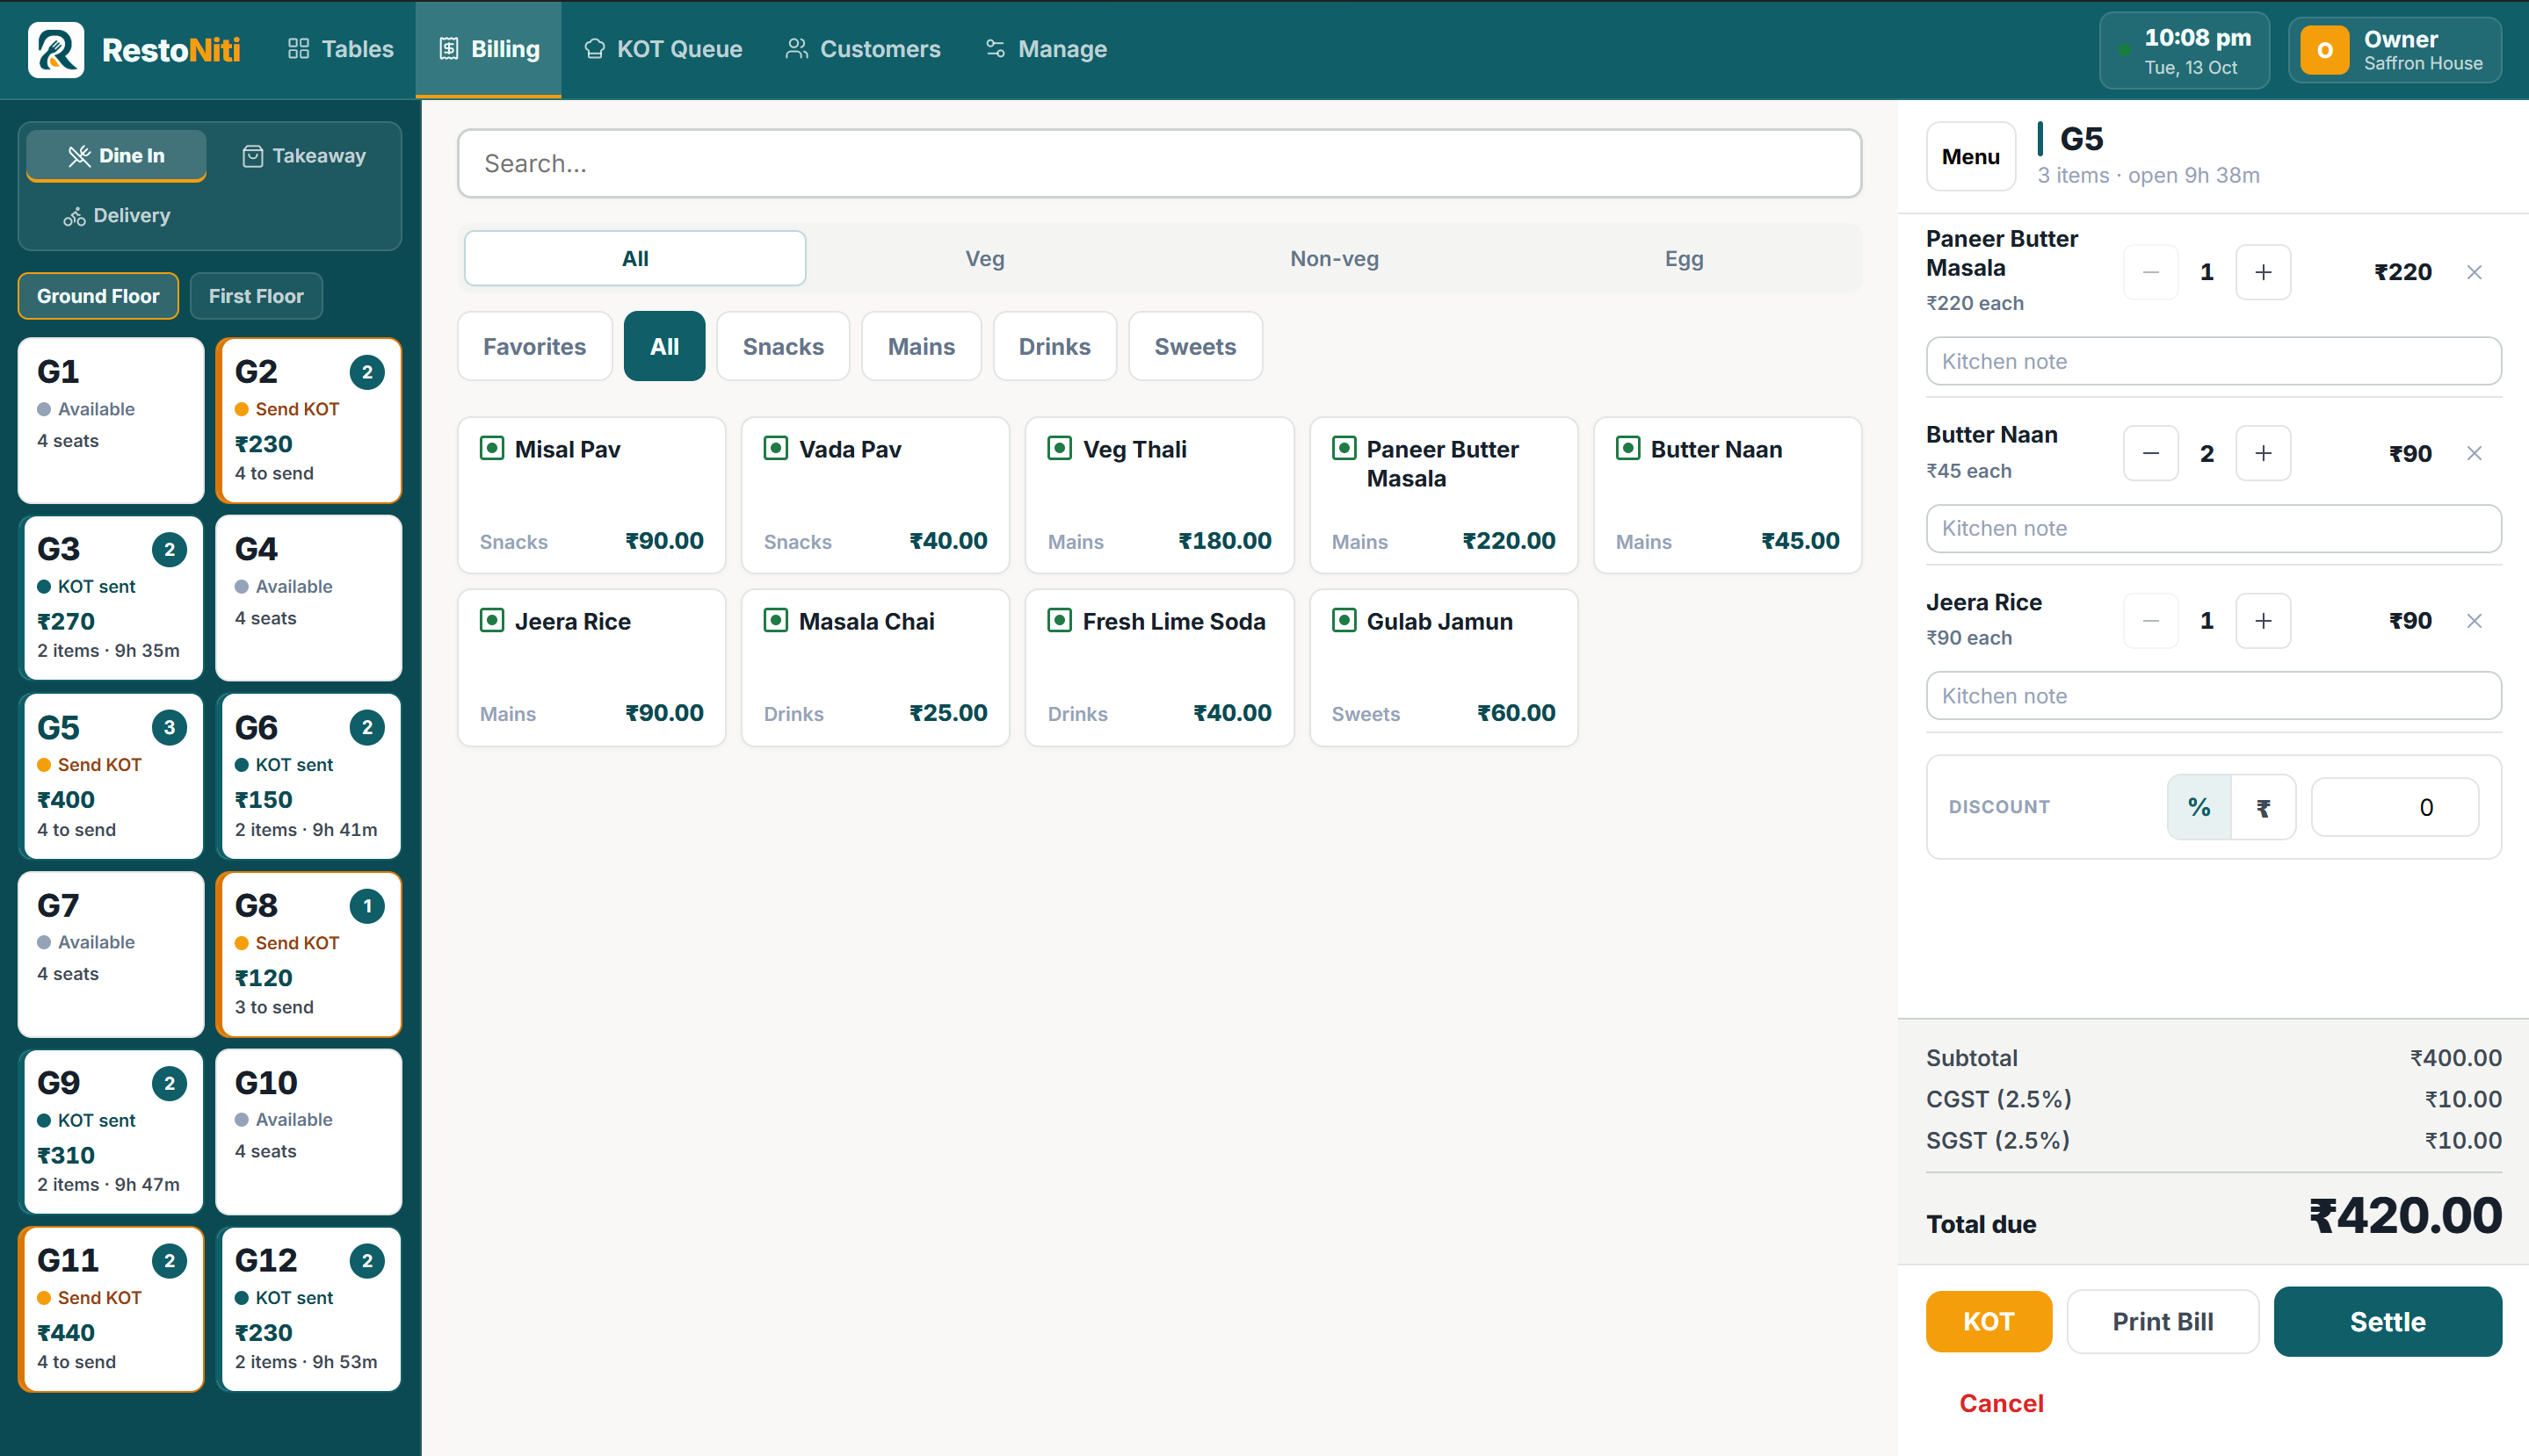Screen dimensions: 2529x1456
Task: Set discount type to percent
Action: click(x=2199, y=807)
